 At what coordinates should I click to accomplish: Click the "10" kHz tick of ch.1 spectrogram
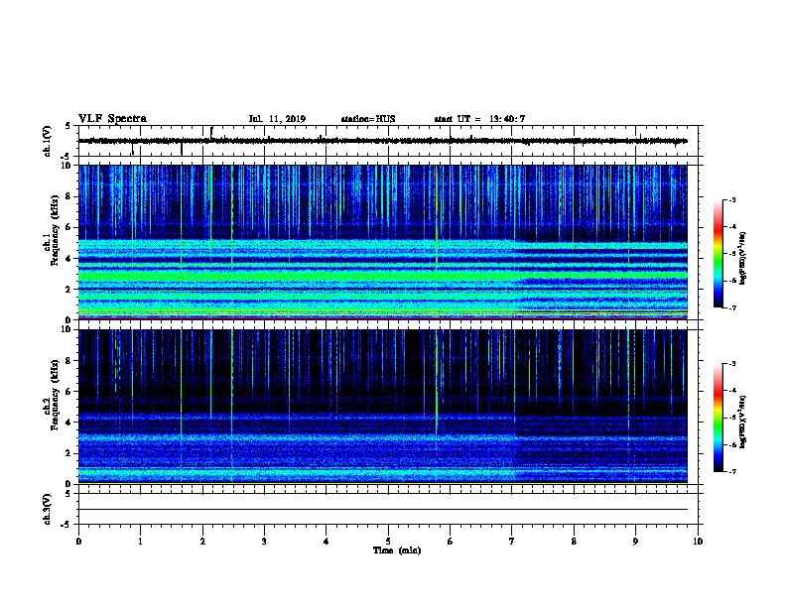67,166
